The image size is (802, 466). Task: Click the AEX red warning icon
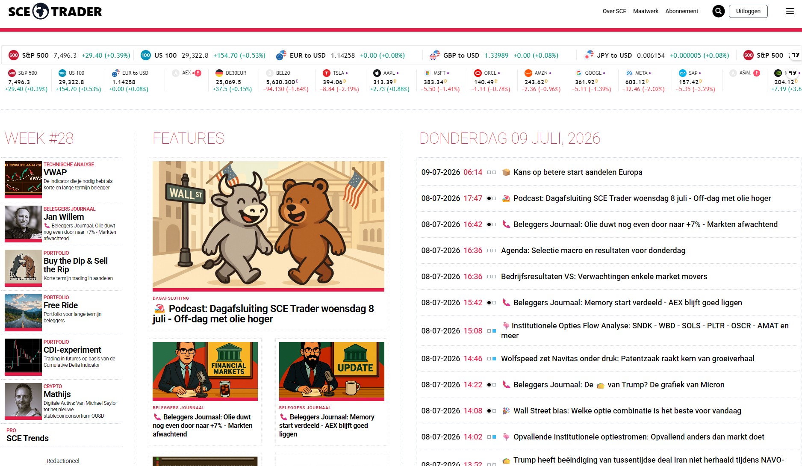coord(198,73)
